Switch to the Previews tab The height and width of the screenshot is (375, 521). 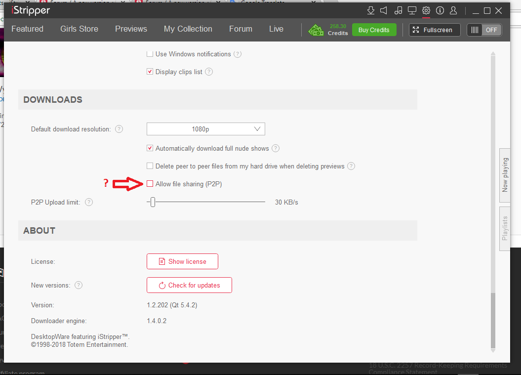(131, 29)
